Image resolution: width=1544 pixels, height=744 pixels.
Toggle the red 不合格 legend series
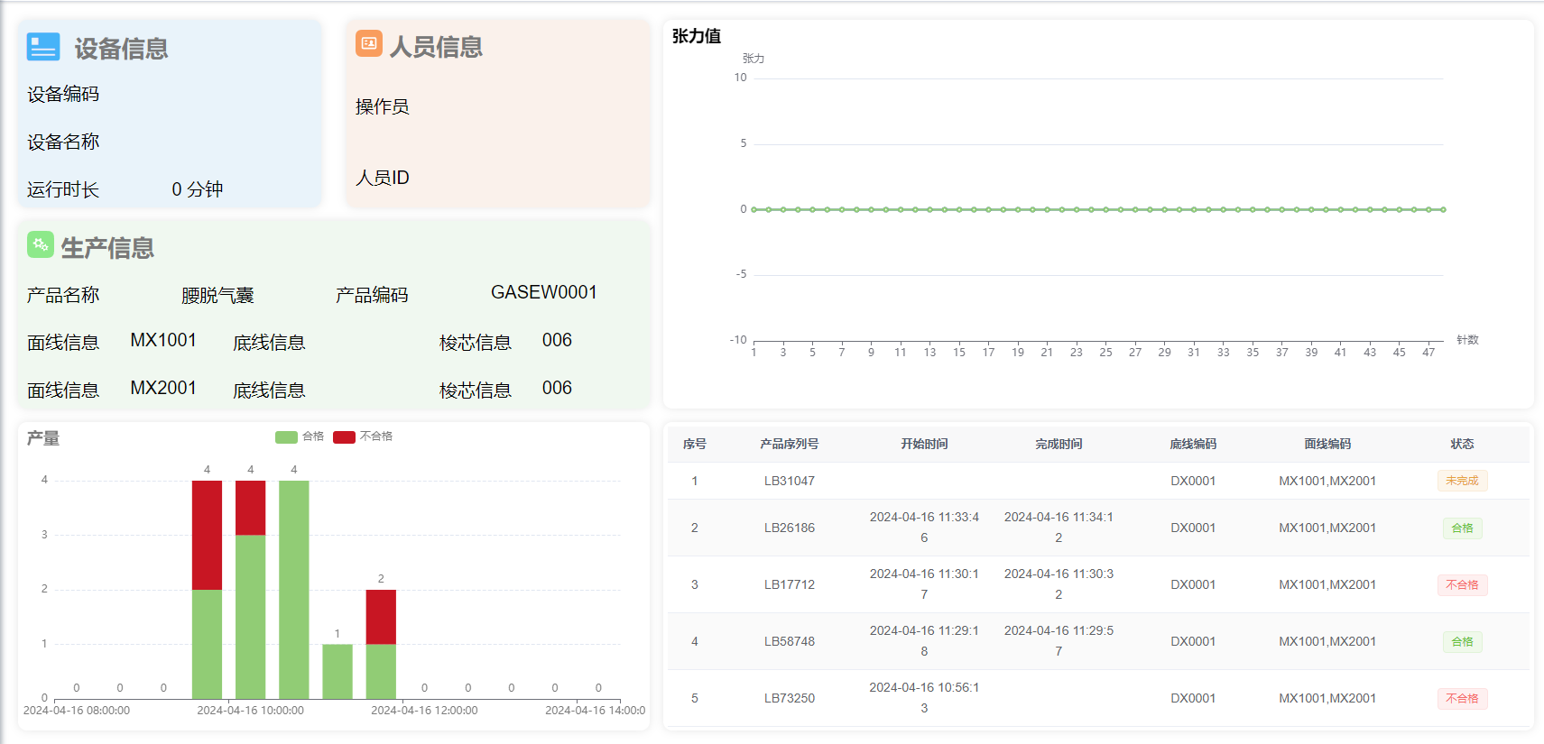[x=344, y=436]
